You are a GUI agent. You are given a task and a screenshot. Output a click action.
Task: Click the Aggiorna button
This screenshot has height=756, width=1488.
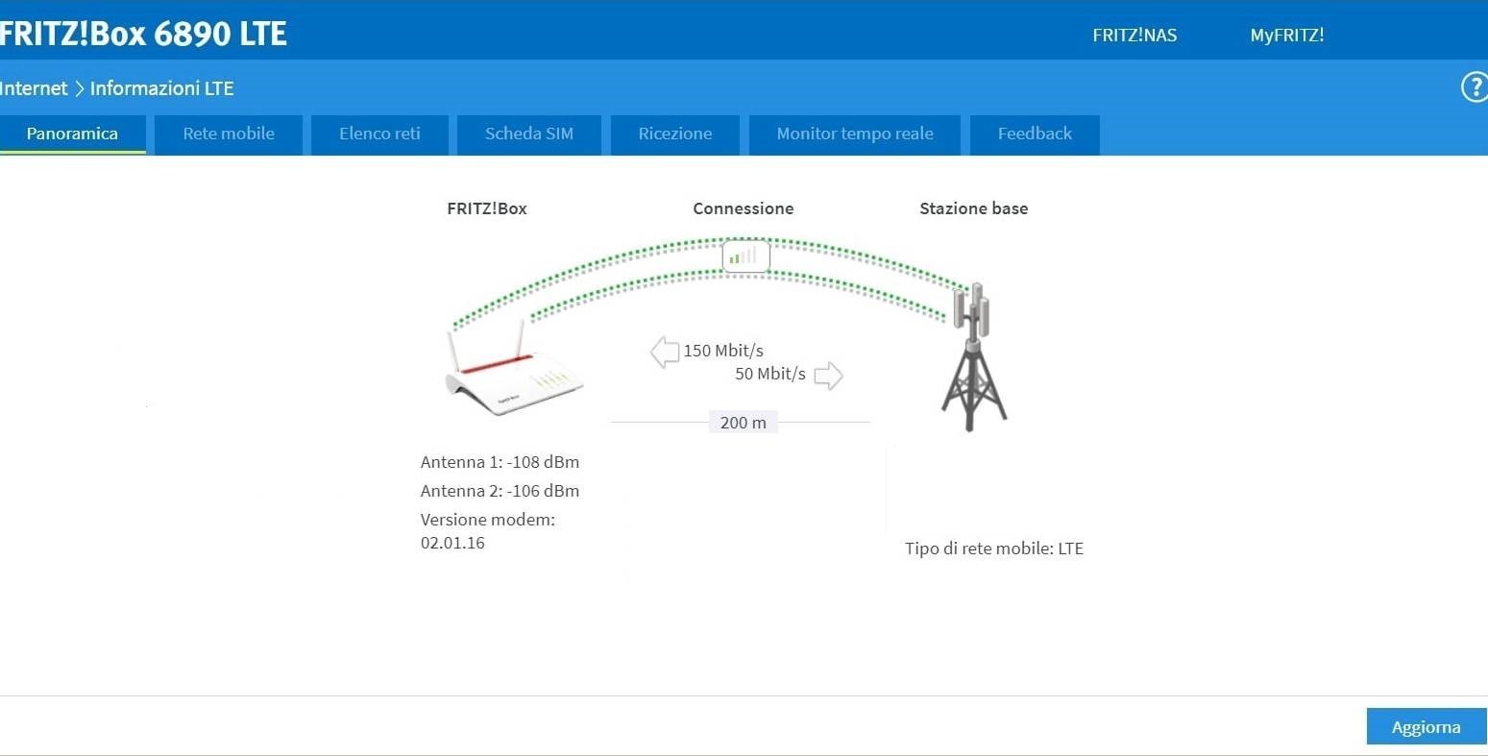1427,727
